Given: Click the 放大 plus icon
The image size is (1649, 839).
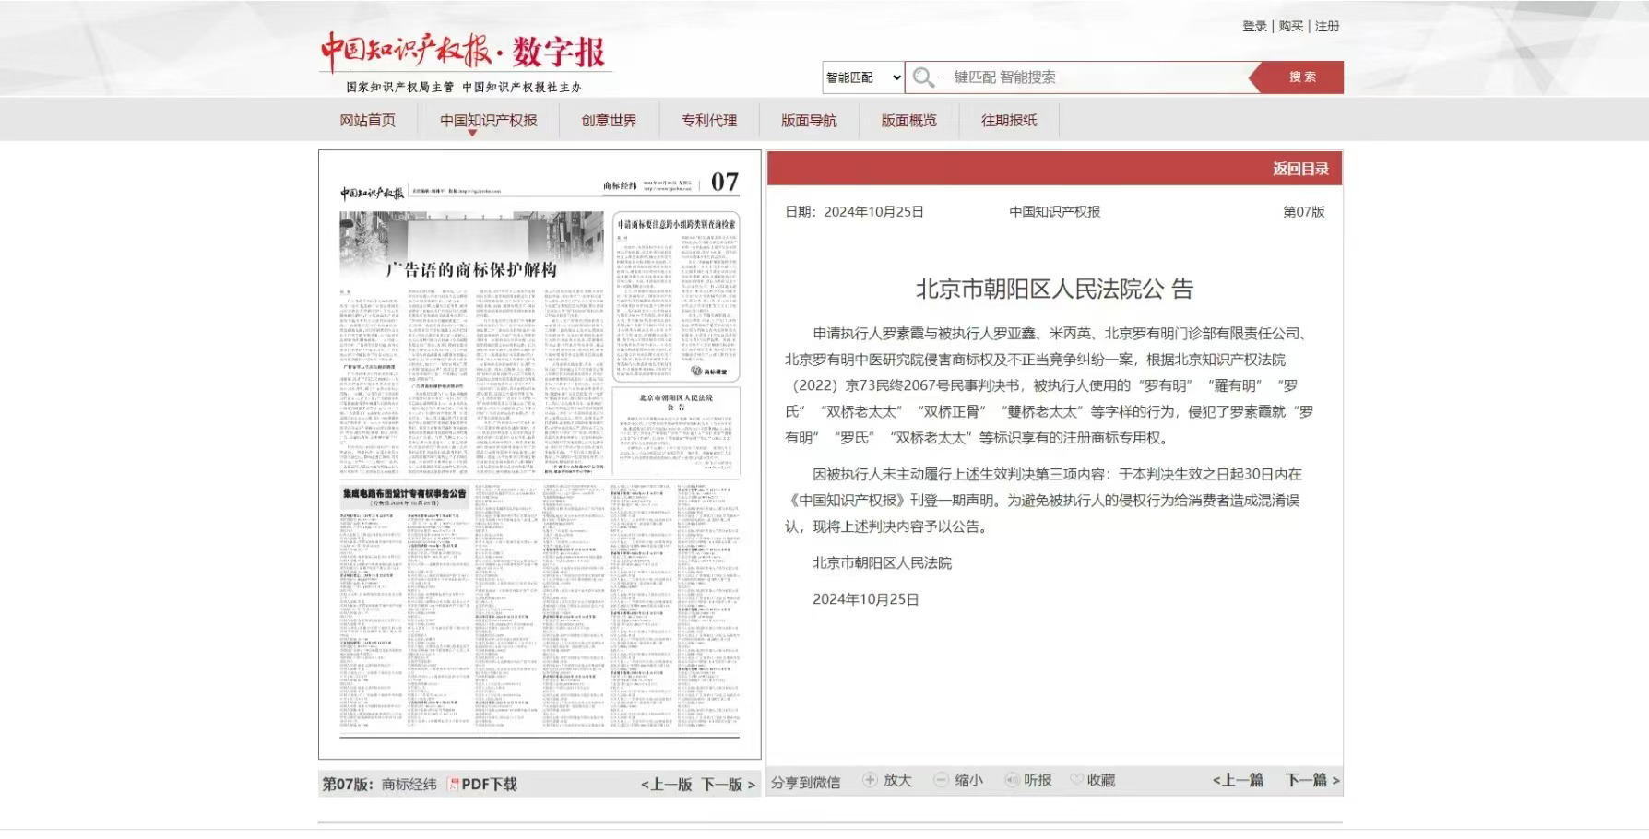Looking at the screenshot, I should [x=870, y=780].
